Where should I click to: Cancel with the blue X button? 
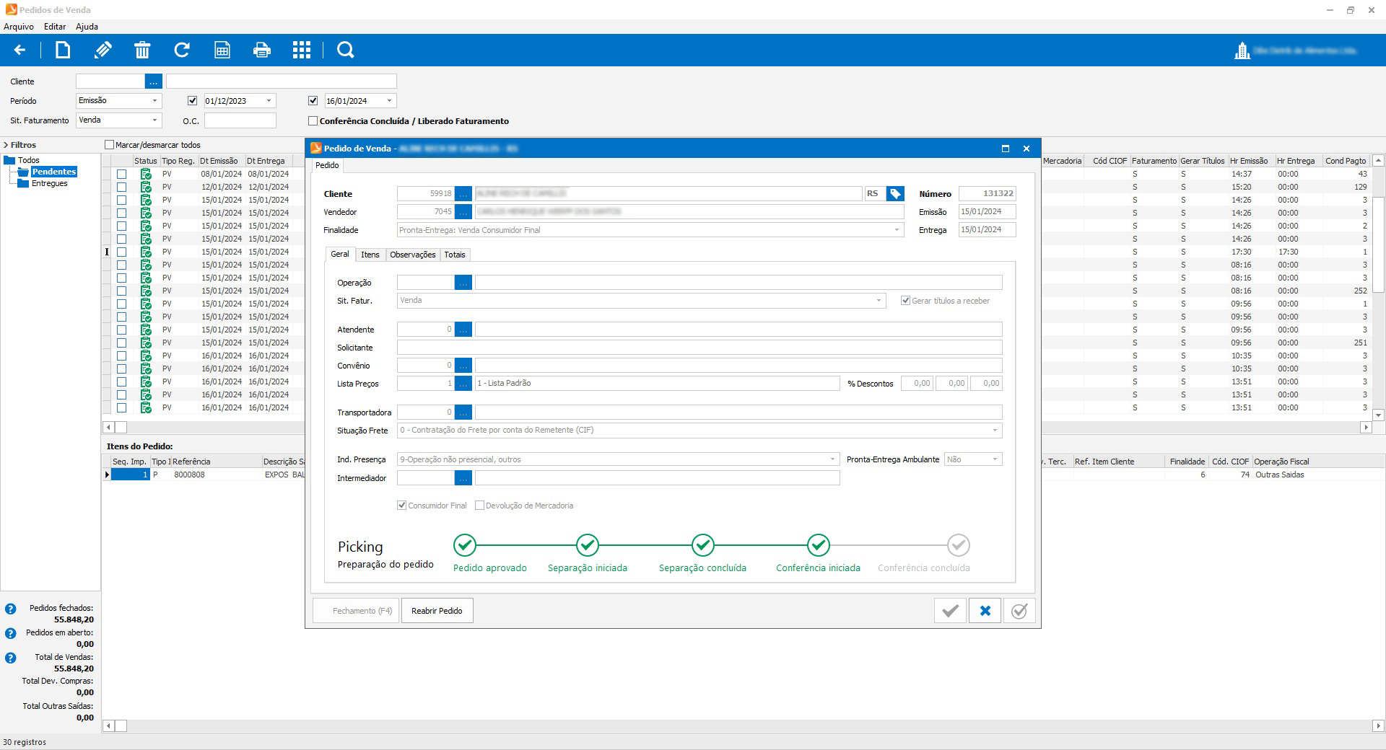coord(985,611)
